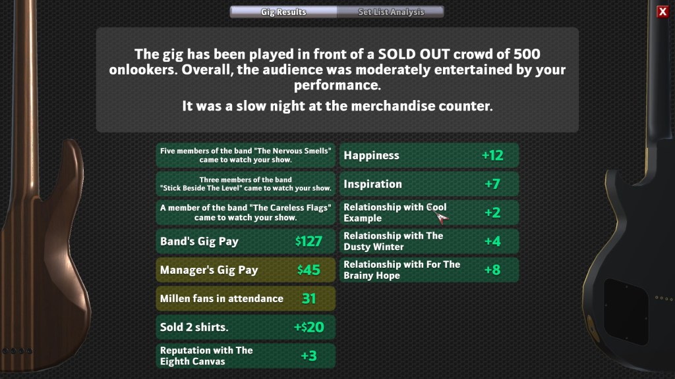Click the sold out gig summary text

337,69
